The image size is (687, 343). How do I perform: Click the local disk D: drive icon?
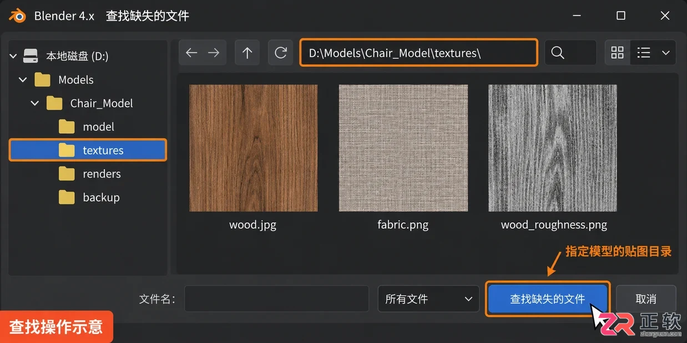(31, 56)
